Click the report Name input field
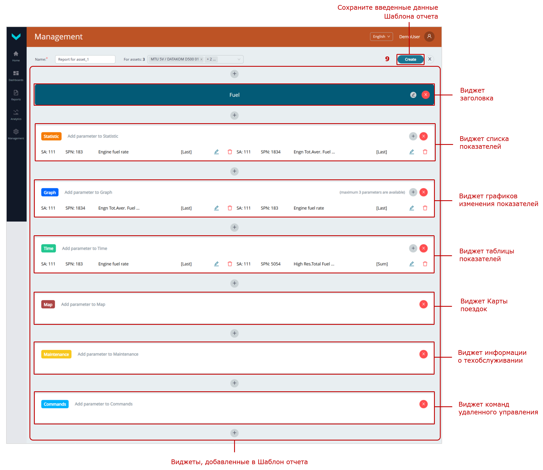The width and height of the screenshot is (543, 470). [85, 59]
